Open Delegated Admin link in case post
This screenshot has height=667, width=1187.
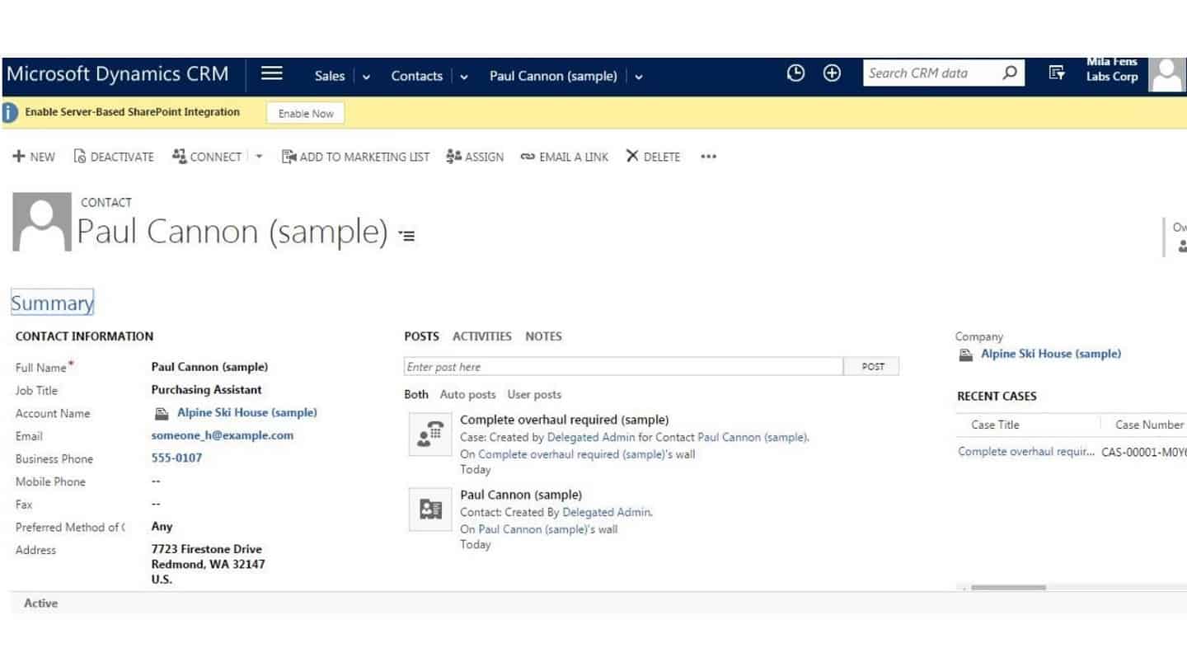click(591, 437)
